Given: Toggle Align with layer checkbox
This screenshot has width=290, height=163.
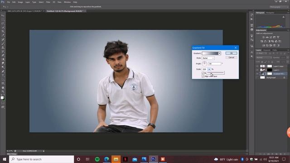Looking at the screenshot, I should (203, 77).
